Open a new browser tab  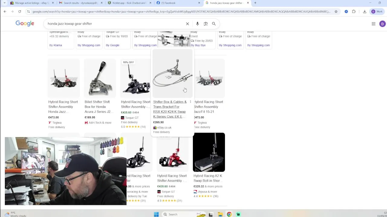click(255, 3)
